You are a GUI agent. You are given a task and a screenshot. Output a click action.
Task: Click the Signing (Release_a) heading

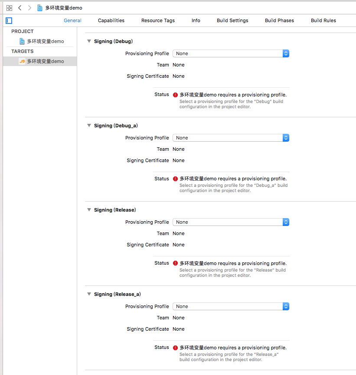pyautogui.click(x=118, y=294)
